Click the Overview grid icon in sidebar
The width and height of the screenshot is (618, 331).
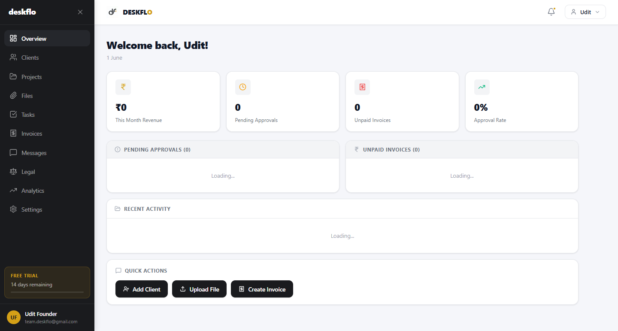[13, 38]
